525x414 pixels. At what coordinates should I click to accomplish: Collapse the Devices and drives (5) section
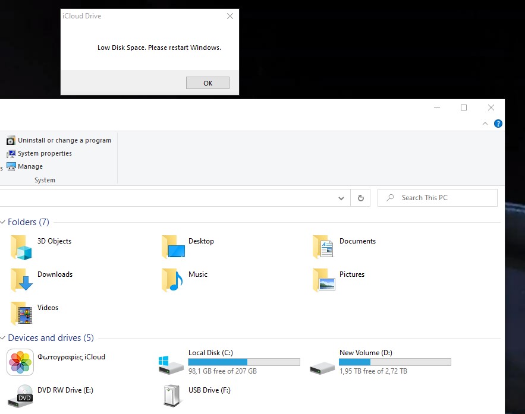(x=4, y=338)
